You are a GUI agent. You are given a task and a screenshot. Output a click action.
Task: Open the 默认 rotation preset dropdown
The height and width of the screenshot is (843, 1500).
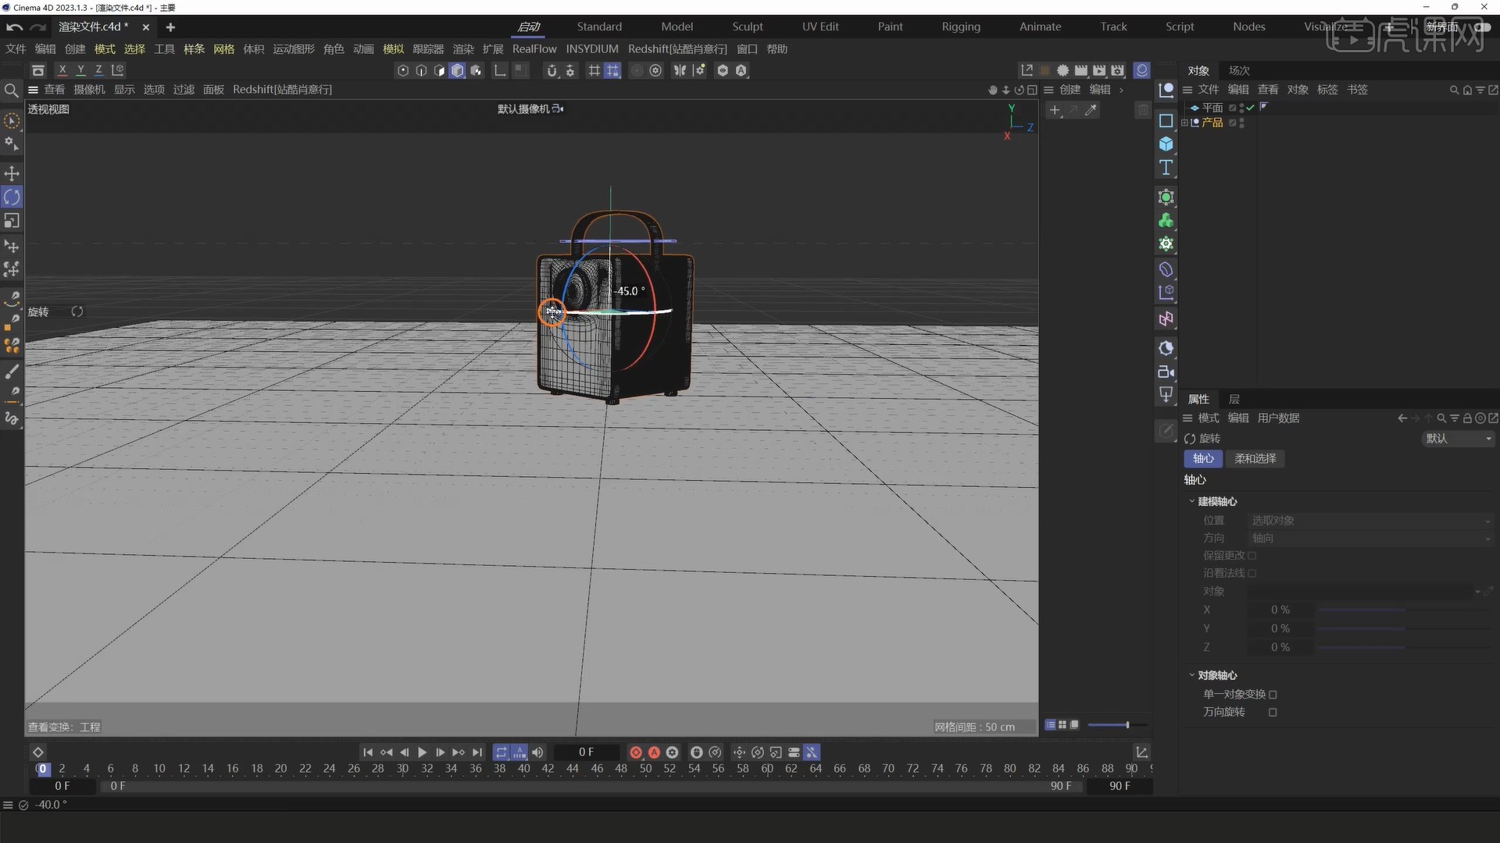click(1458, 439)
